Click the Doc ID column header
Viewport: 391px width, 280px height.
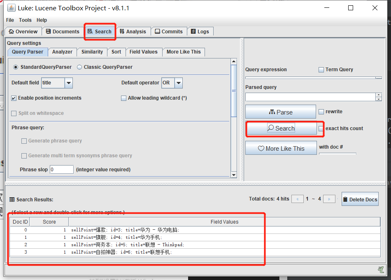[20, 222]
